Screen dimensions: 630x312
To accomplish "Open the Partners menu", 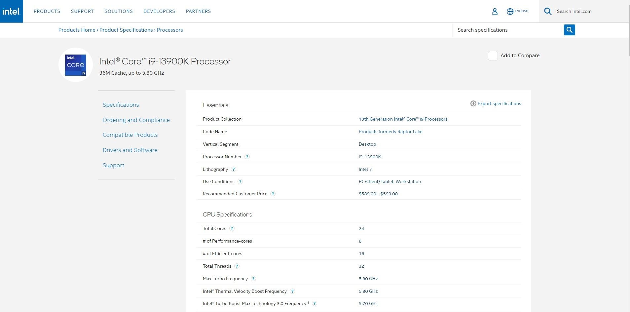I will 198,11.
